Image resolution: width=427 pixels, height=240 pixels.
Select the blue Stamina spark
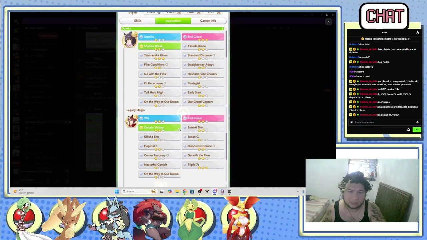tap(159, 37)
